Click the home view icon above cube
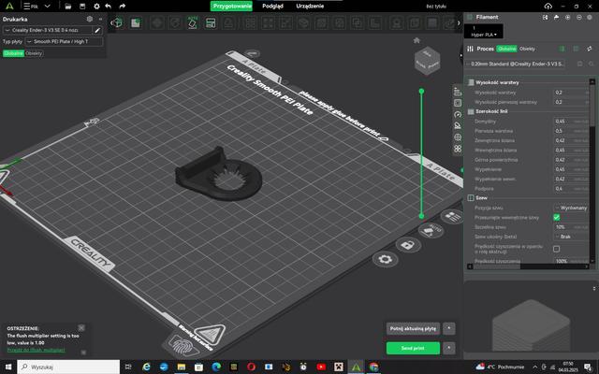 pyautogui.click(x=416, y=40)
